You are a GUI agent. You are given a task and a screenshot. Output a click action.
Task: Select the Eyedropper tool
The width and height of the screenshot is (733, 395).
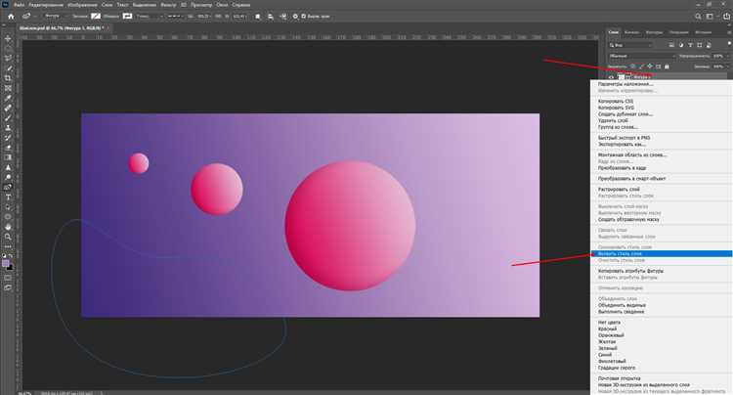click(x=8, y=98)
